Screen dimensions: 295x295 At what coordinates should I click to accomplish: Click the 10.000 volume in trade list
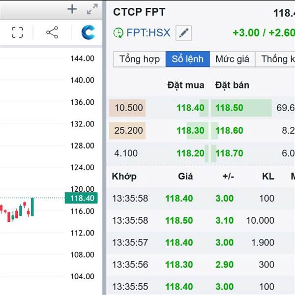tap(260, 220)
